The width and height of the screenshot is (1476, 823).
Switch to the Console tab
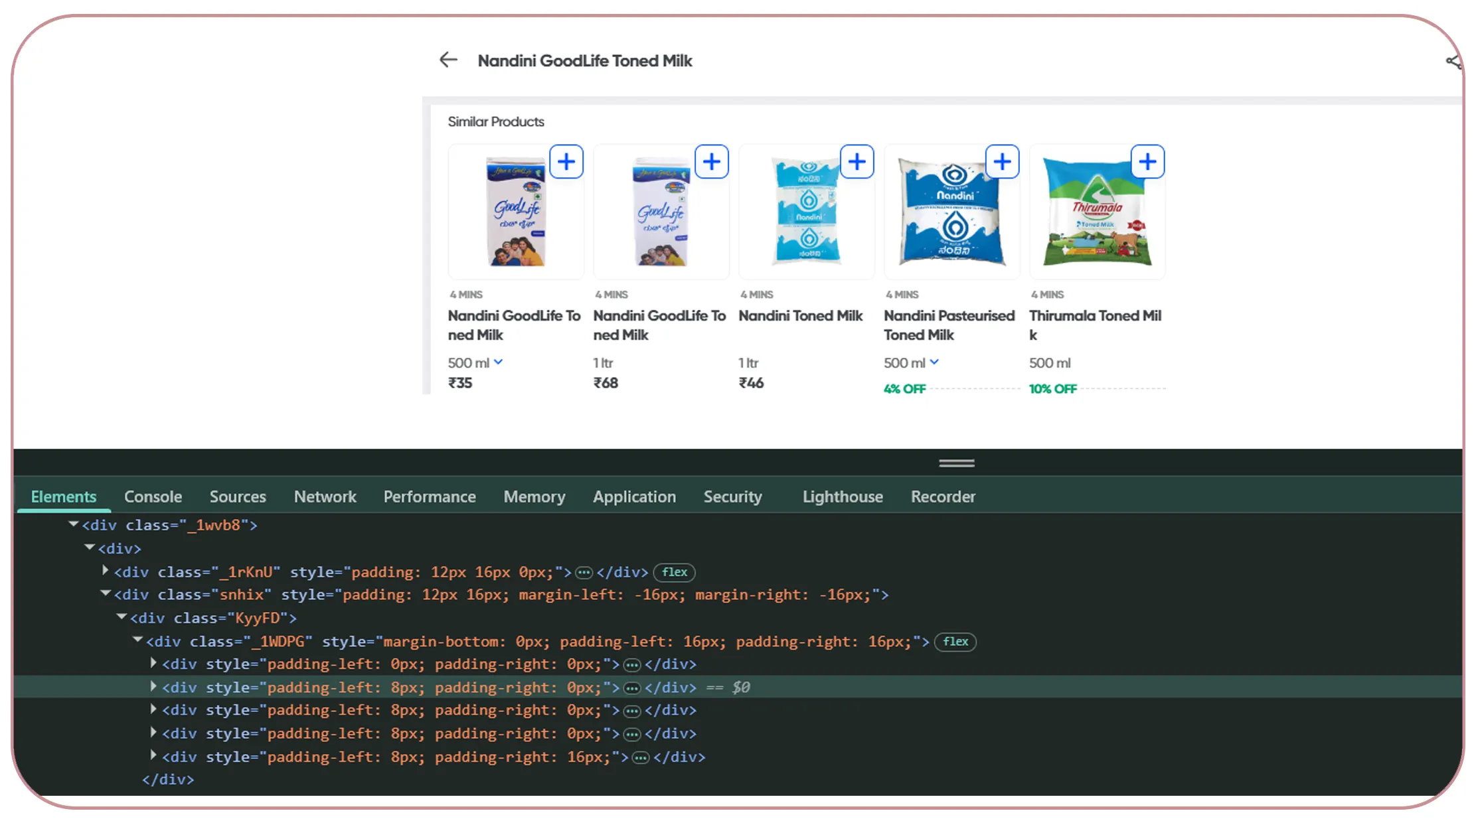[153, 496]
